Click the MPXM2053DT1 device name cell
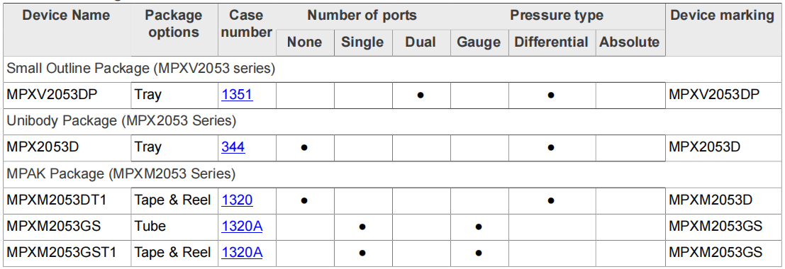Screen dimensions: 785x269 pos(67,200)
